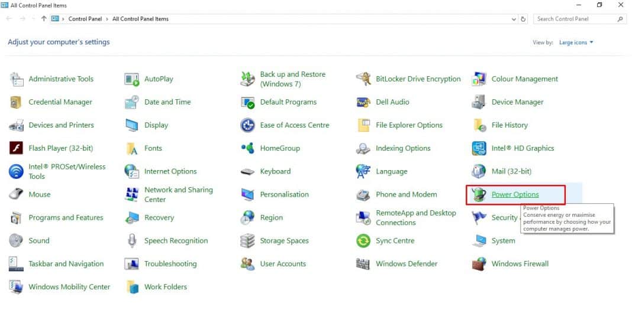Open Colour Management icon
Screen dimensions: 632x336
479,79
